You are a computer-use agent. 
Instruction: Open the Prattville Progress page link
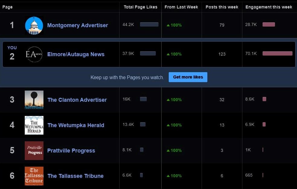[x=71, y=151]
